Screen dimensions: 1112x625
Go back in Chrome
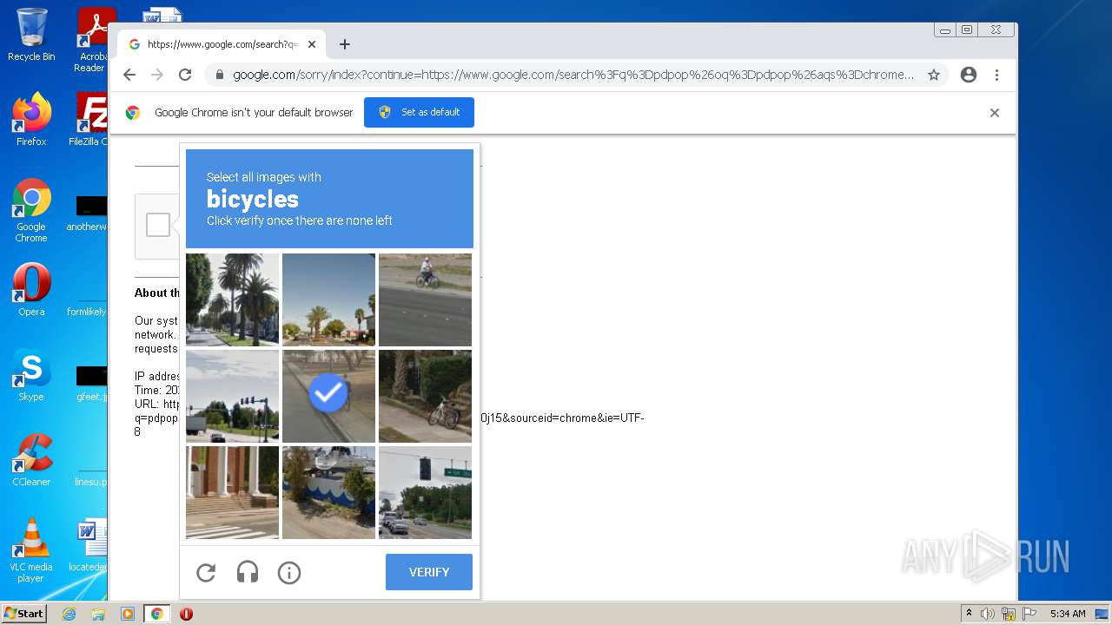(129, 75)
